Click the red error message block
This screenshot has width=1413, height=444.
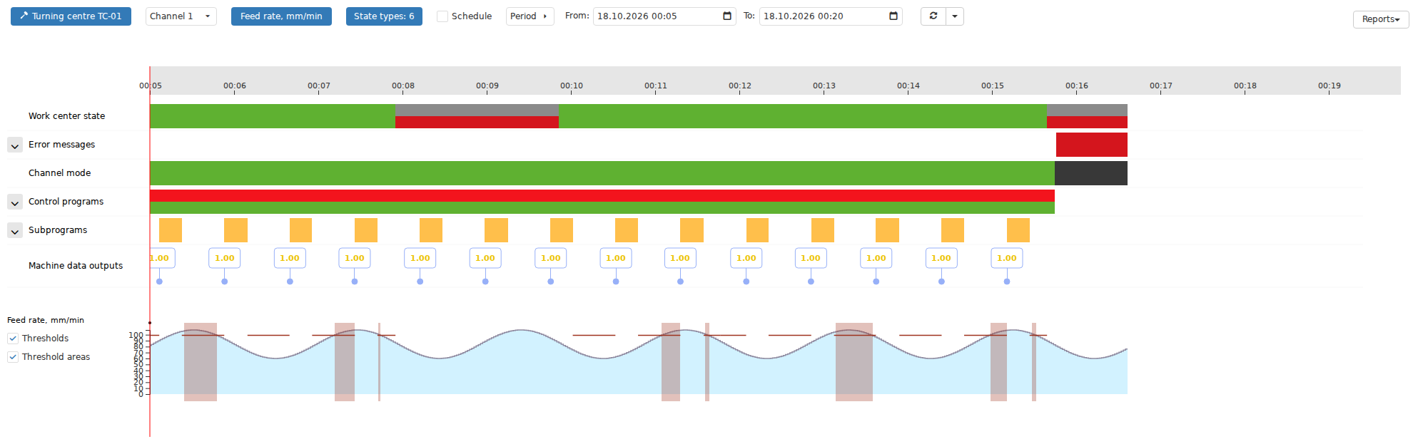pyautogui.click(x=1091, y=145)
